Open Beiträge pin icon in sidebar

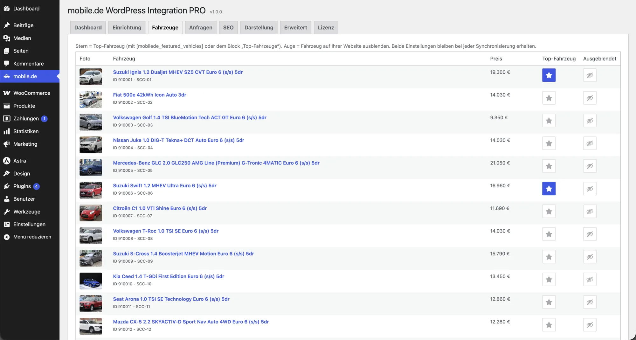7,25
